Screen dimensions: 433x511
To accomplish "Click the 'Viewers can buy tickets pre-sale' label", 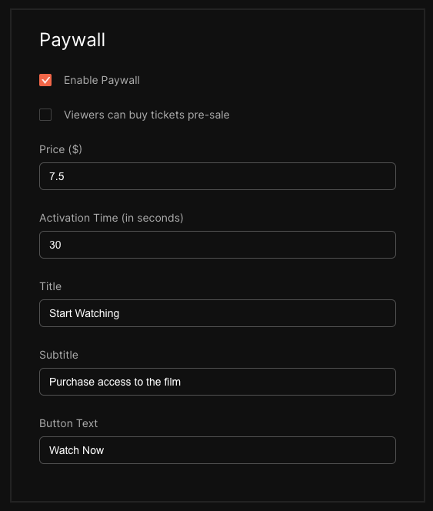I will 147,115.
